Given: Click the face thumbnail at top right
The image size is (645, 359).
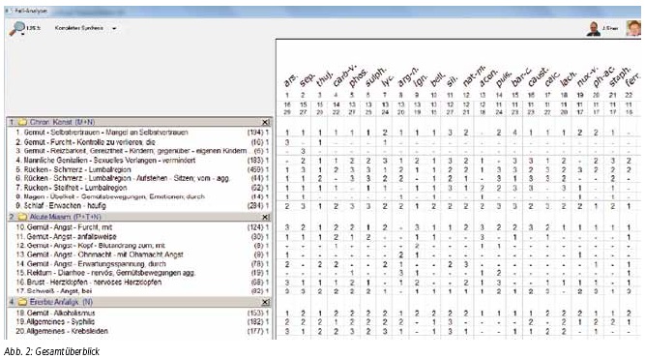Looking at the screenshot, I should click(x=633, y=28).
